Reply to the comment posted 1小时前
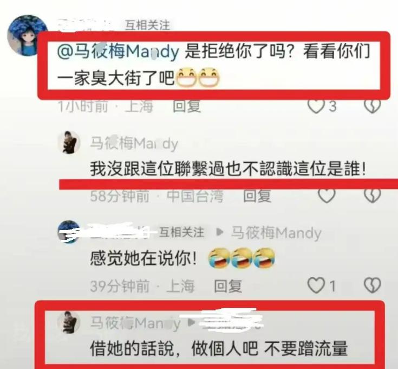 (x=187, y=106)
